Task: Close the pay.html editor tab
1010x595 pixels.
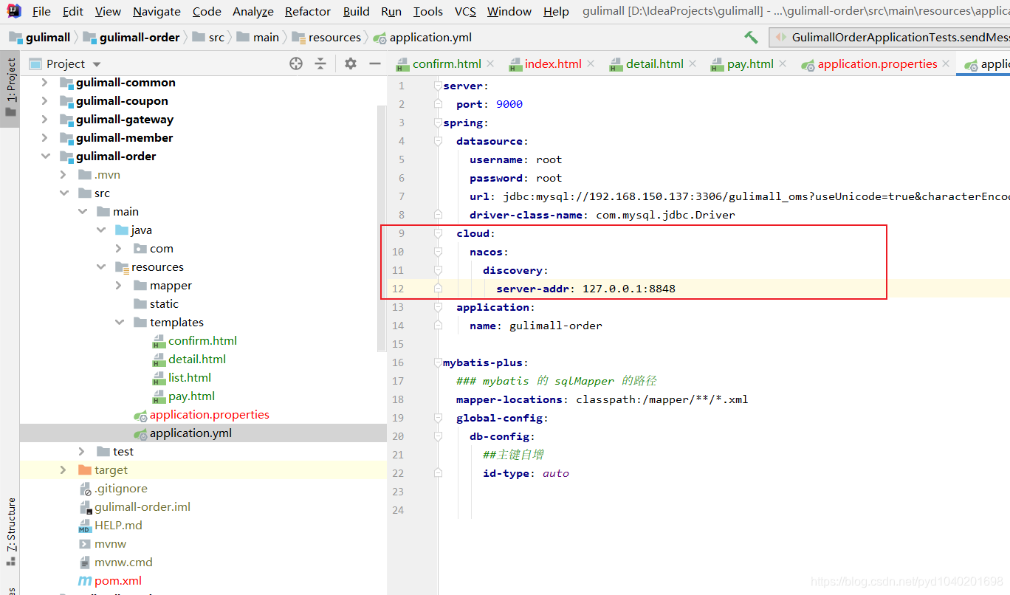Action: click(x=783, y=63)
